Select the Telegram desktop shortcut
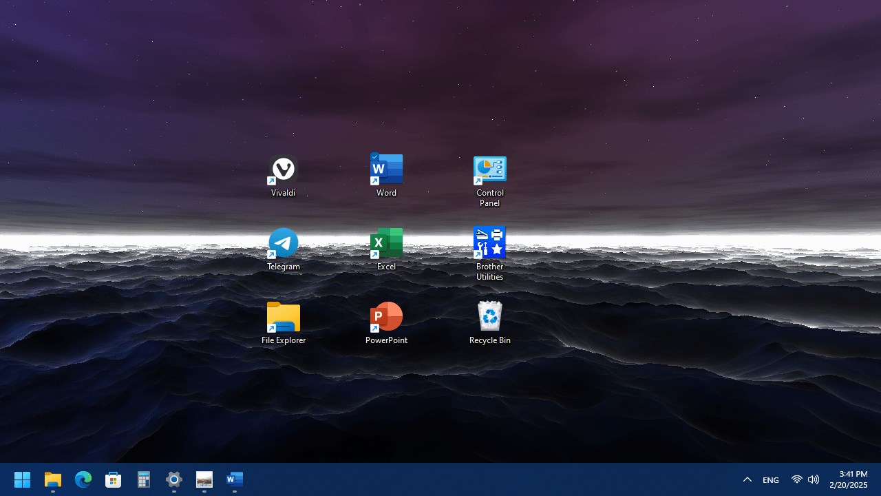Image resolution: width=881 pixels, height=496 pixels. pyautogui.click(x=283, y=249)
